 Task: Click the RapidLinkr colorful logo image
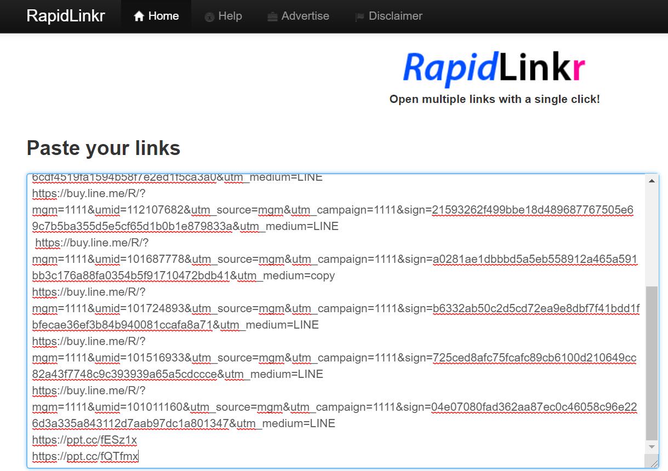(x=494, y=68)
